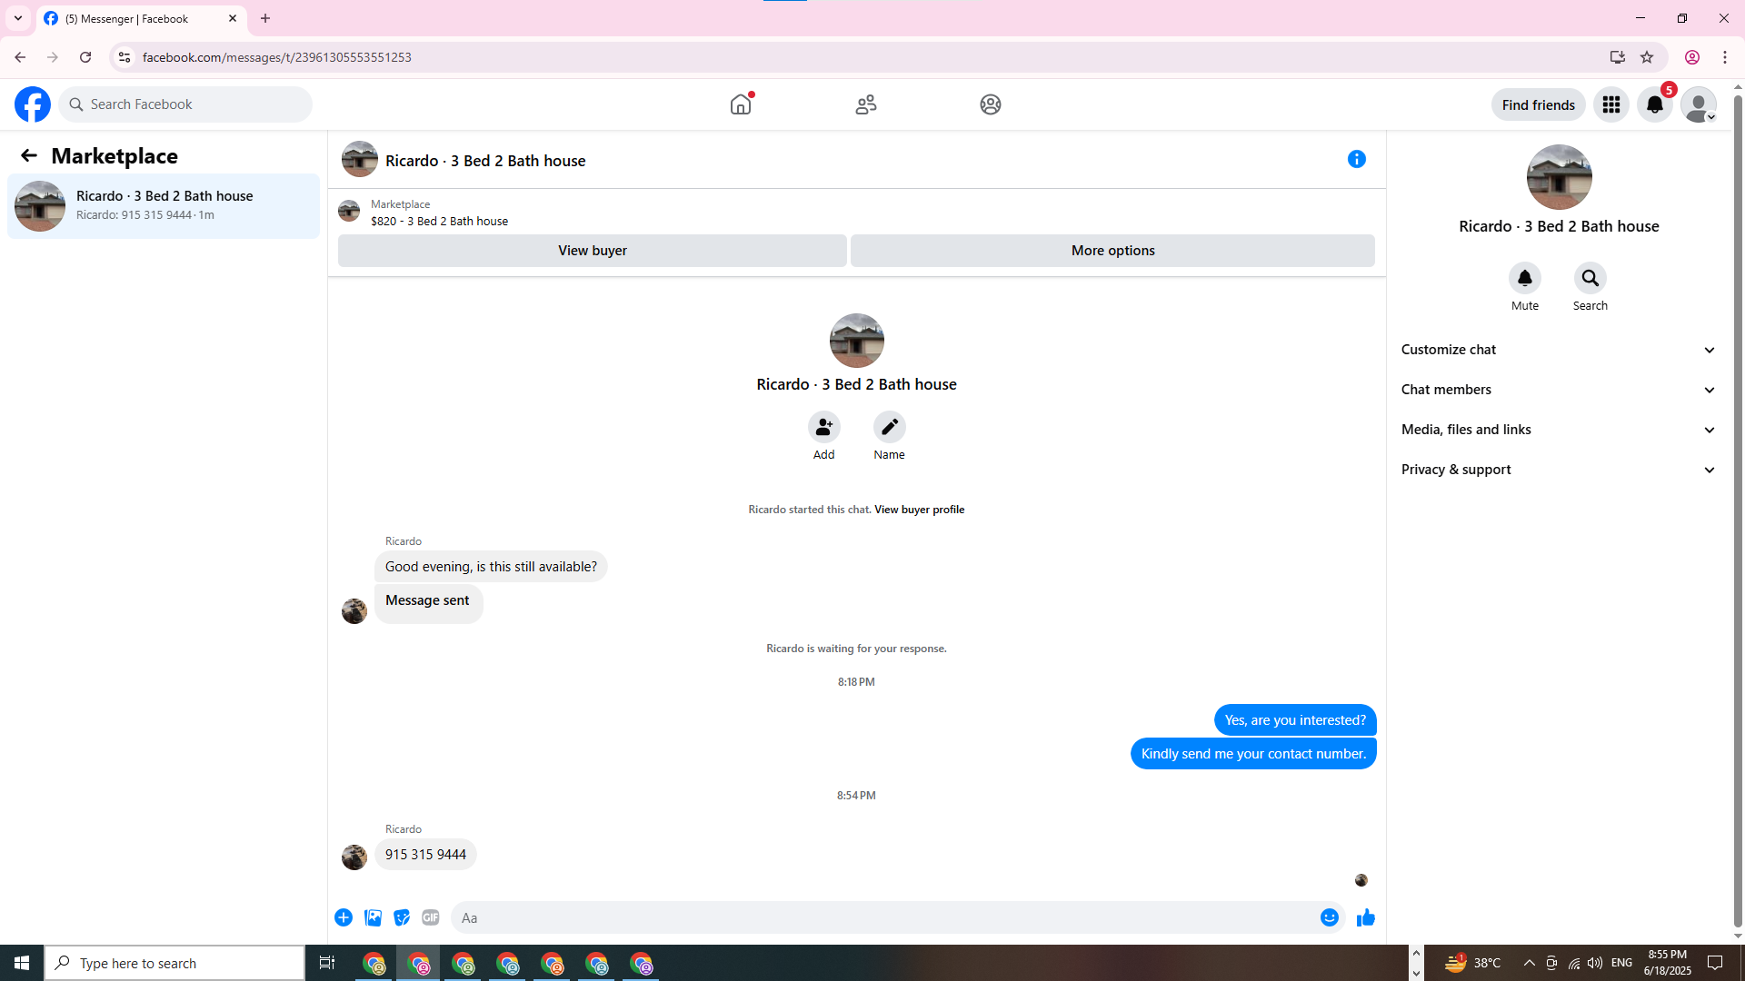
Task: Click the 'Good evening, is this still available?' message
Action: 491,567
